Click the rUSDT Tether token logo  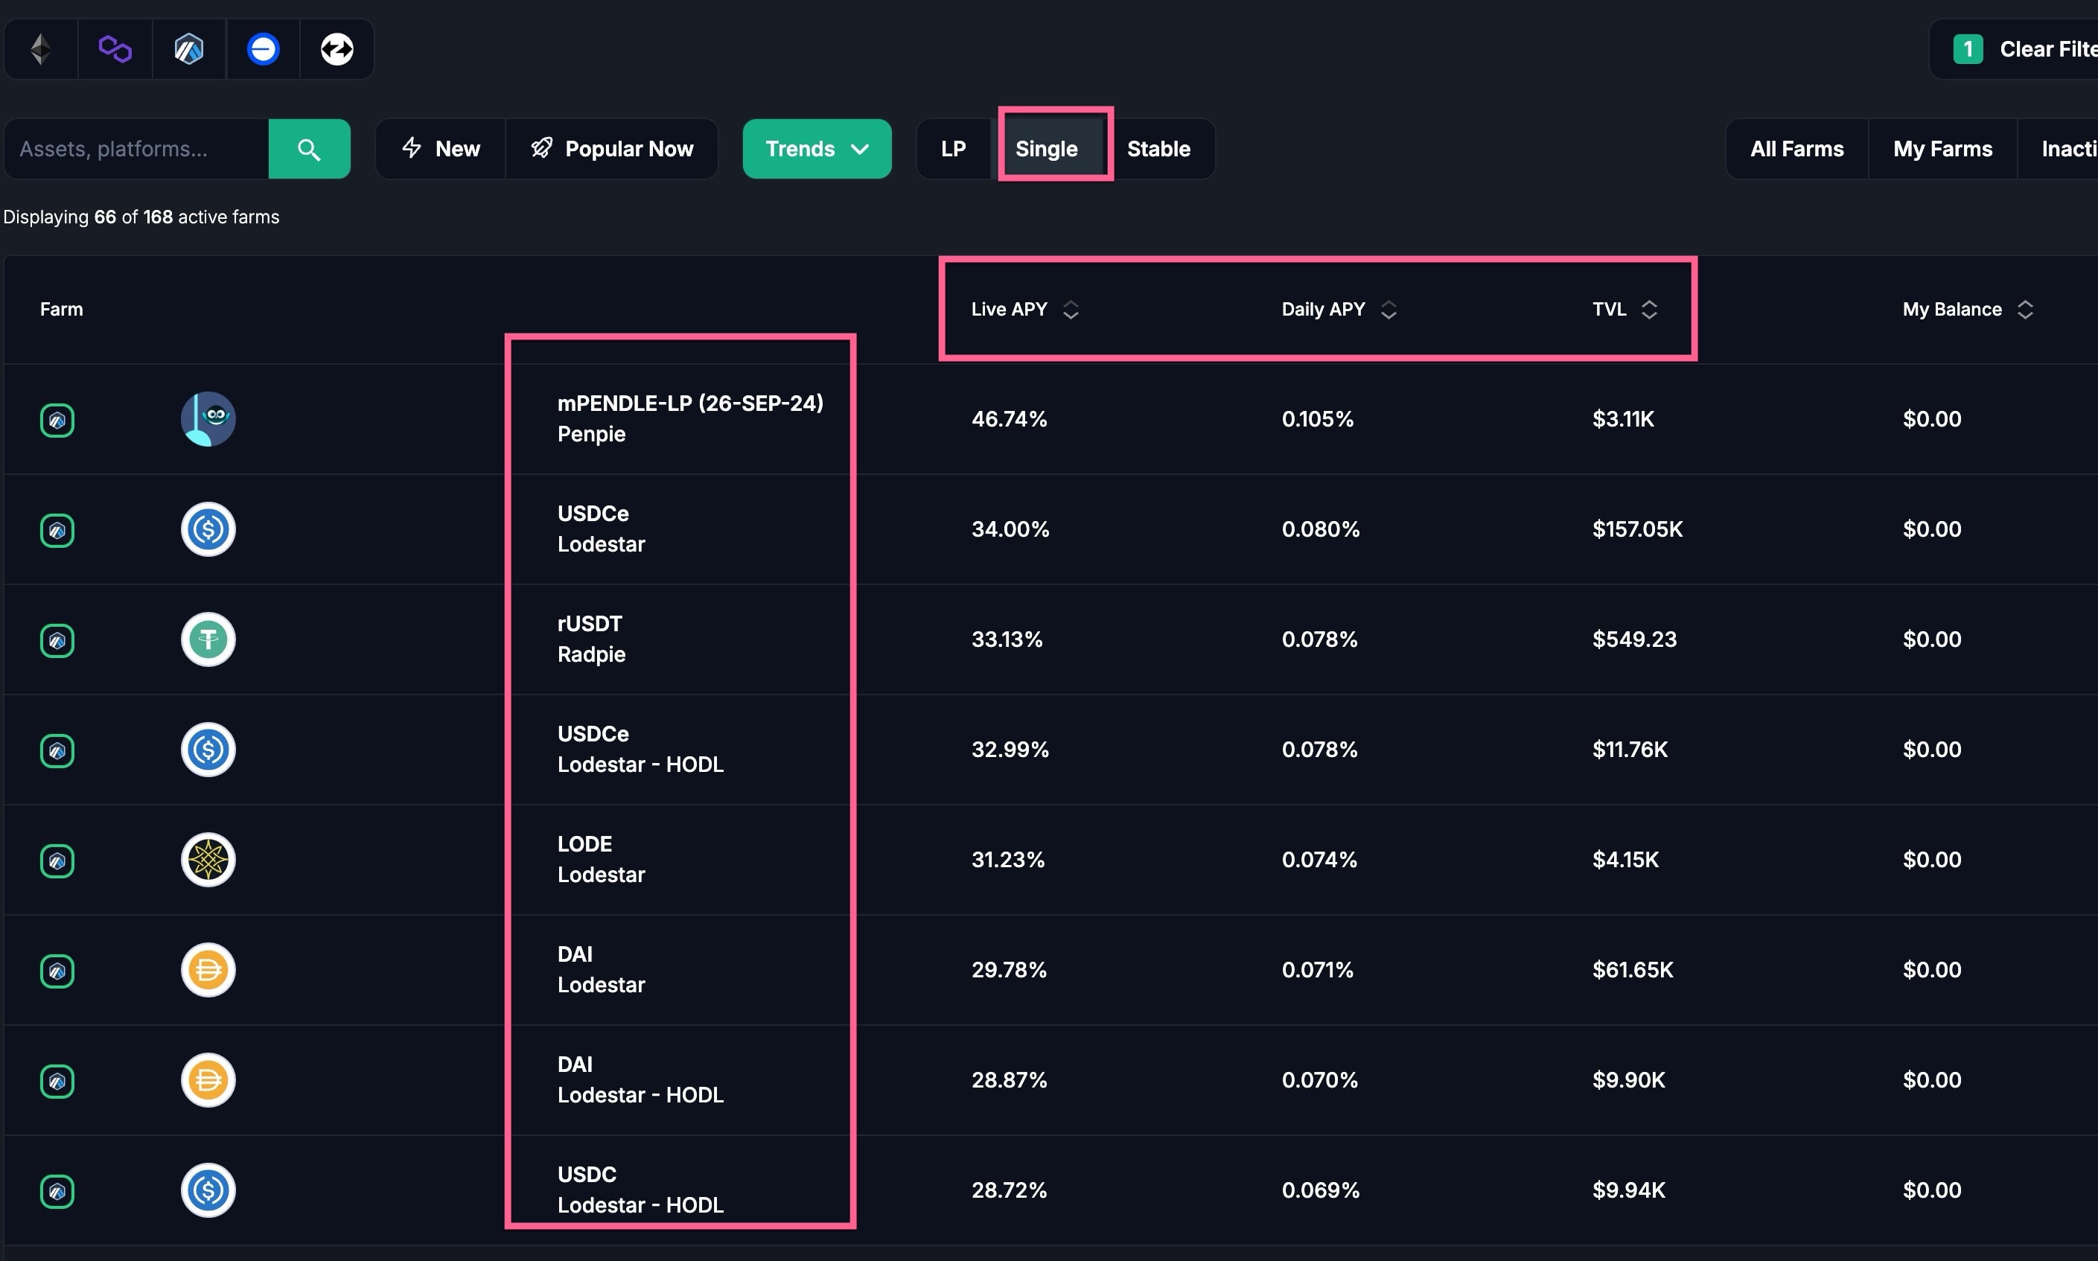coord(208,639)
